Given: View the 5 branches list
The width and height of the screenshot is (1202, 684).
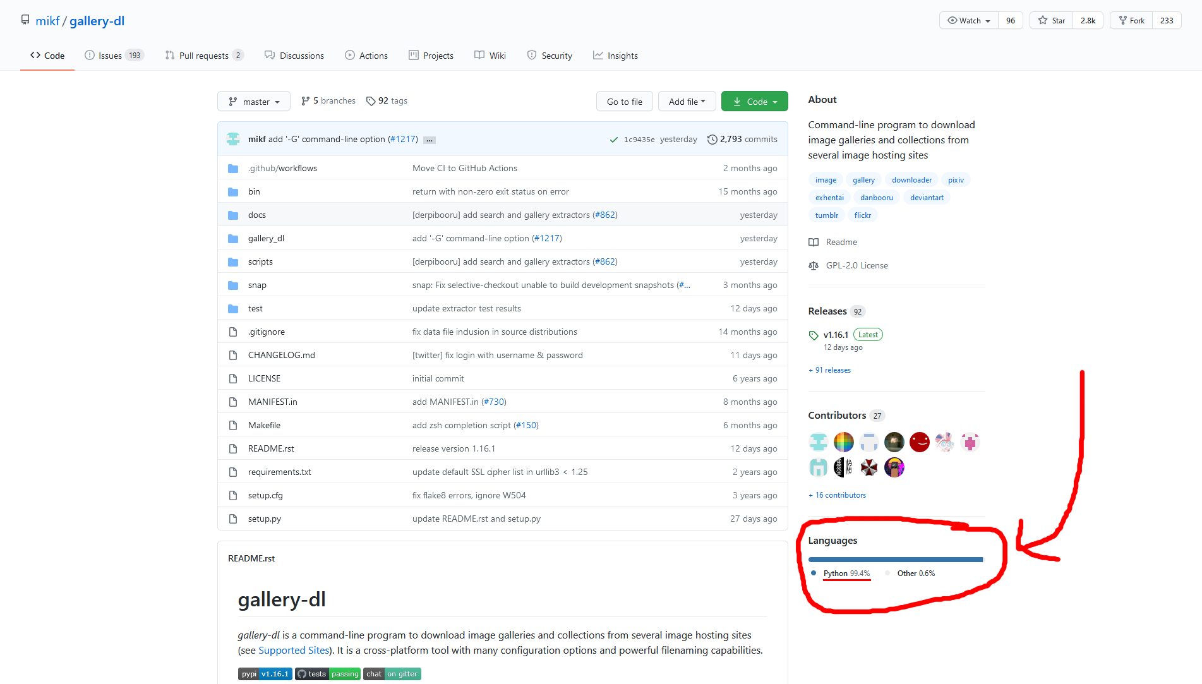Looking at the screenshot, I should pyautogui.click(x=328, y=100).
